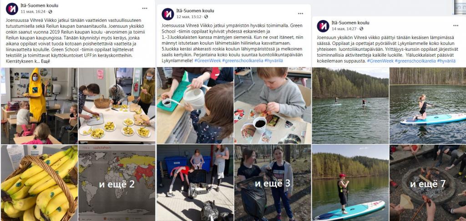
Task: Click the public globe icon beside 14 мая, 14:27
Action: [361, 29]
